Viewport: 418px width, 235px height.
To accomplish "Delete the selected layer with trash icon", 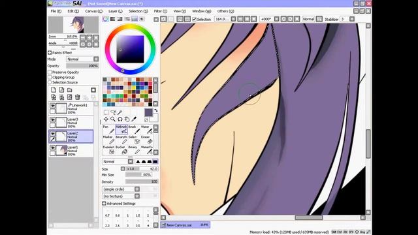I will click(78, 97).
